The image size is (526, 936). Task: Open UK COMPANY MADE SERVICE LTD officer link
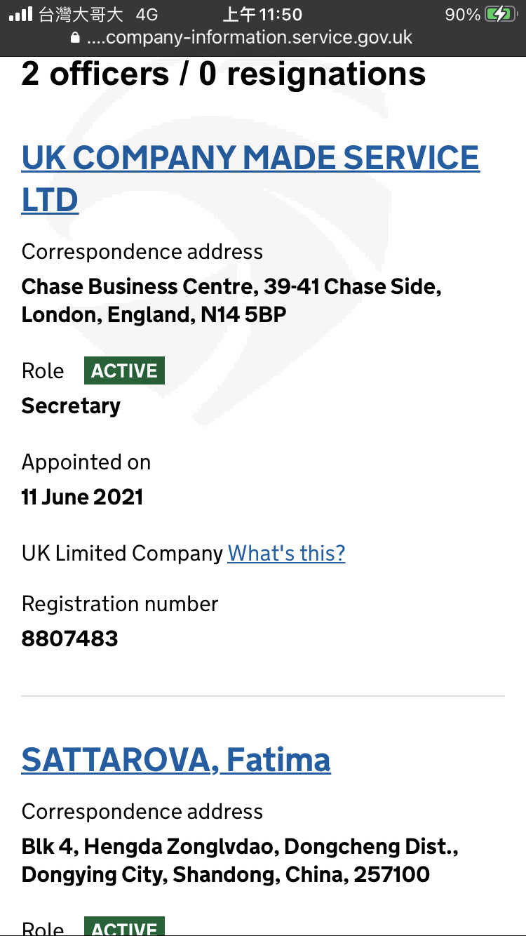point(250,159)
